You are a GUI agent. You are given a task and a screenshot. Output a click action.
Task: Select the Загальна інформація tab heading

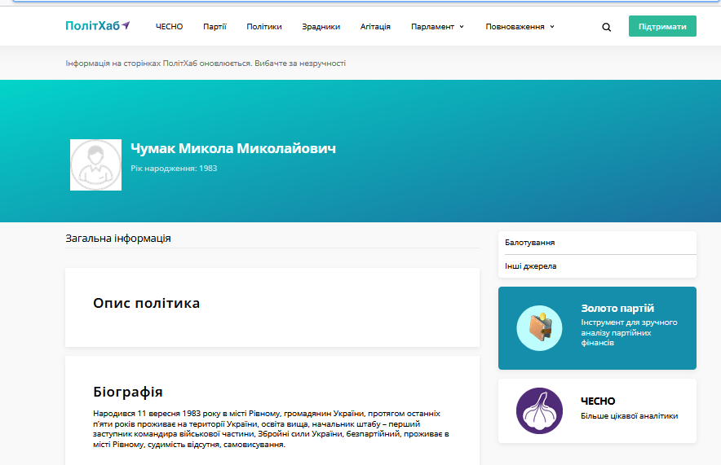click(x=118, y=239)
